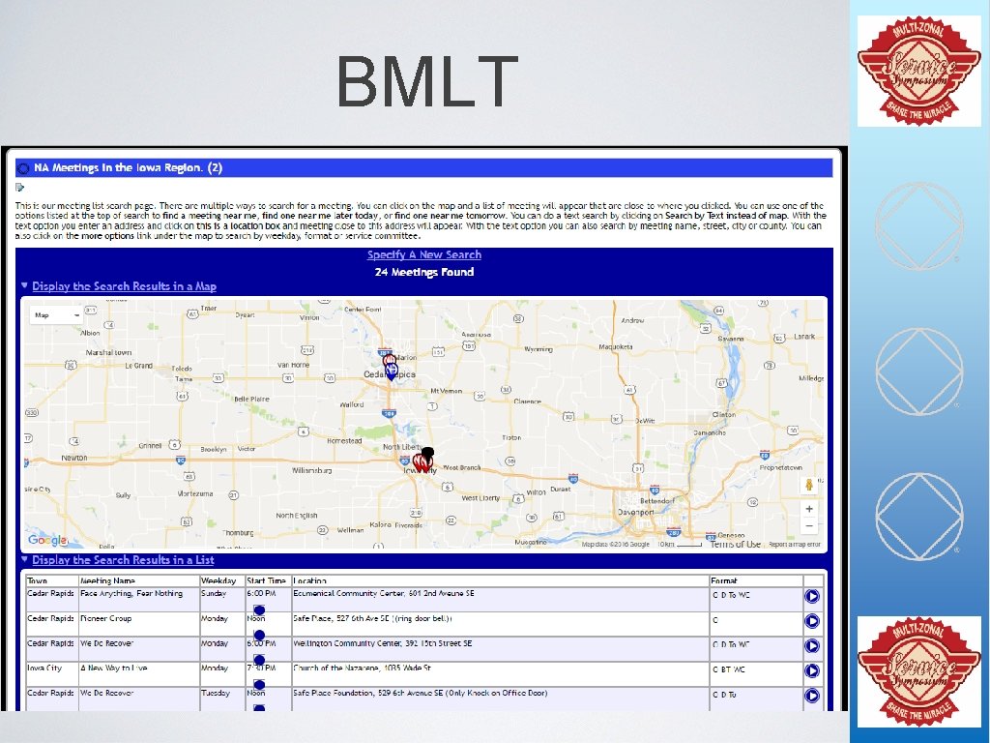990x743 pixels.
Task: Click the Specify A New Search link
Action: click(x=424, y=254)
